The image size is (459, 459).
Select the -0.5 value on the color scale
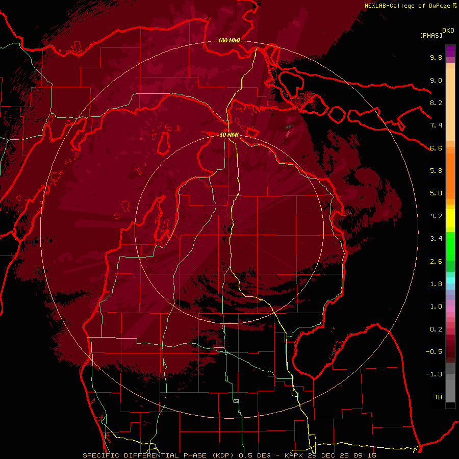pos(434,352)
